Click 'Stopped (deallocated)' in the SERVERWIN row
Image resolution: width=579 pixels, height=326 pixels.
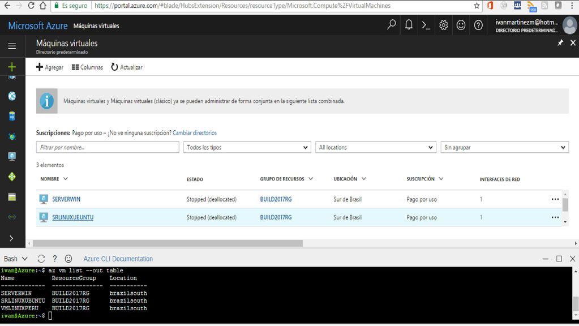[x=212, y=199]
